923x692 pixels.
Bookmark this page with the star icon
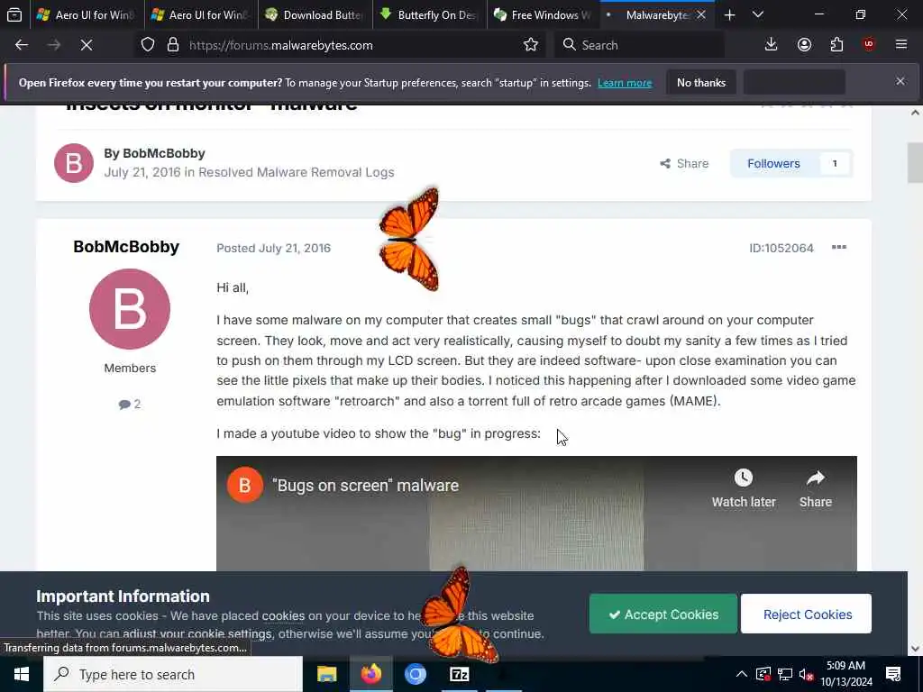530,45
